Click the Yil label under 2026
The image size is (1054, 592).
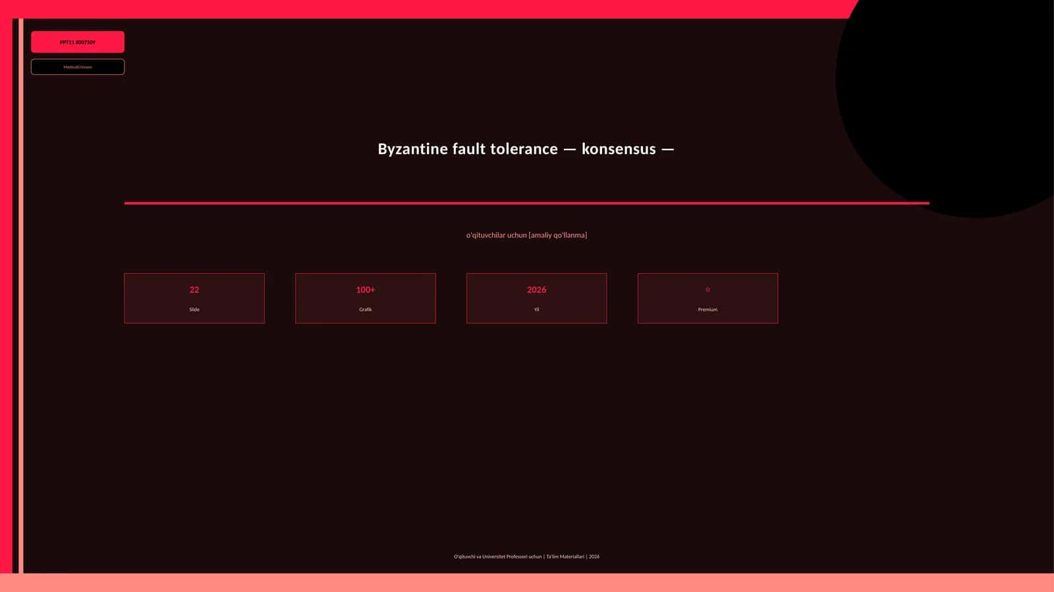[537, 309]
